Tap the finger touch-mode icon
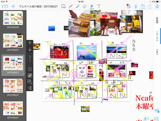 click(x=146, y=119)
